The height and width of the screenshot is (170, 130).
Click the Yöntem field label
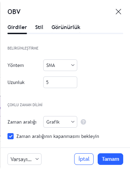coord(16,65)
